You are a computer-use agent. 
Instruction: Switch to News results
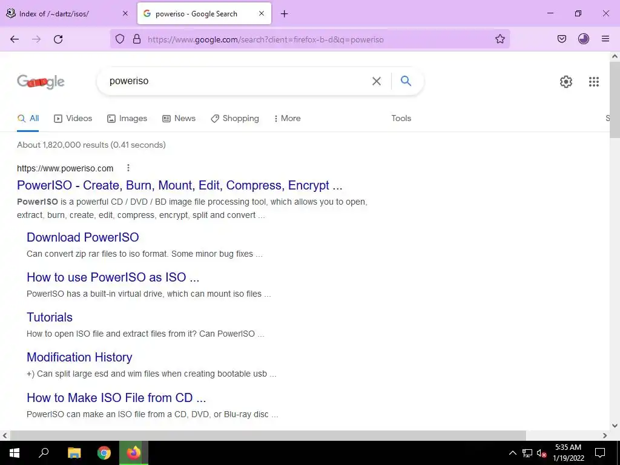(x=179, y=118)
